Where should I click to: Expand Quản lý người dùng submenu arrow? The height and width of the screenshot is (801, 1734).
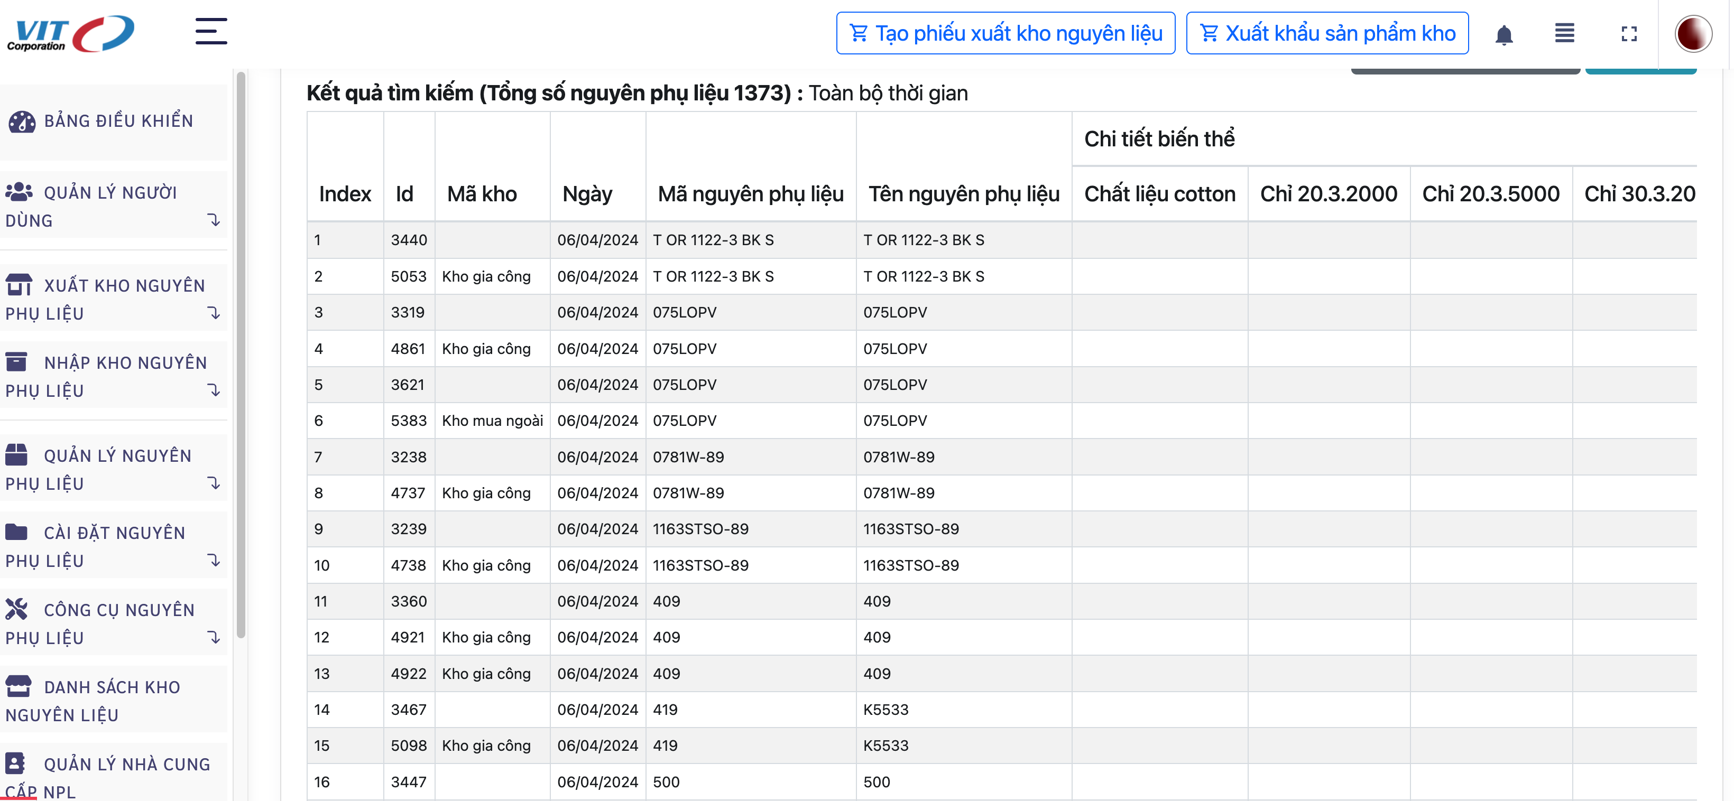(214, 220)
